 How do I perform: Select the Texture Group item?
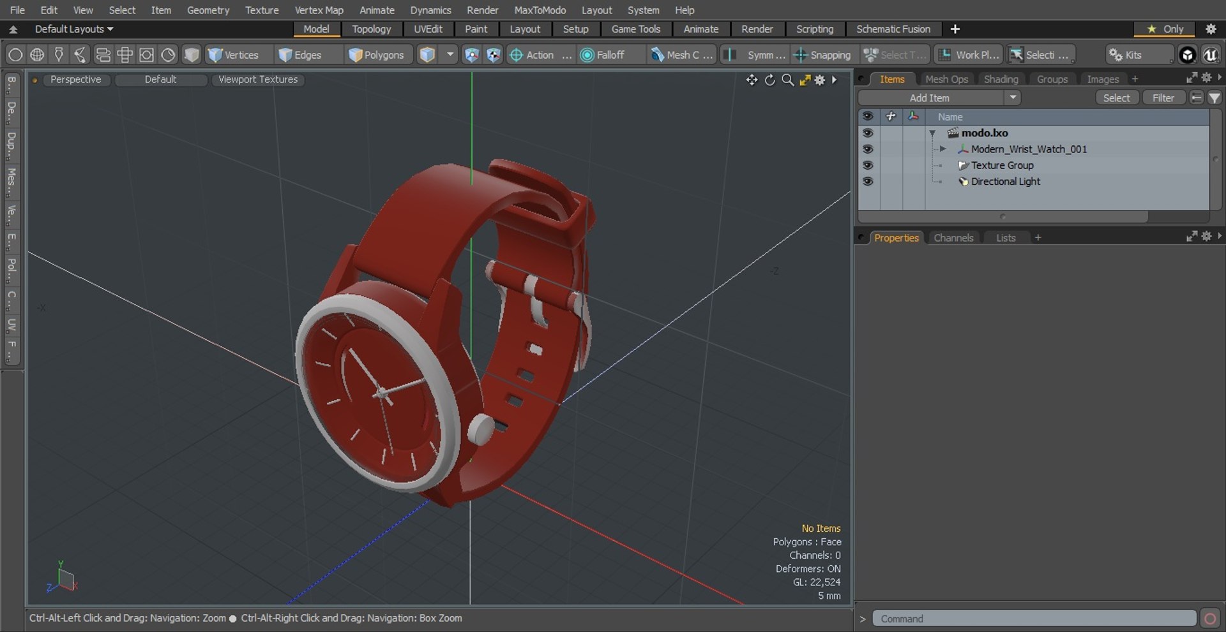[1002, 165]
